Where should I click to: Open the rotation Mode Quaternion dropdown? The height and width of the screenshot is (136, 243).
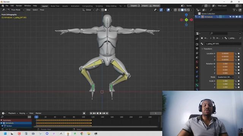point(225,77)
